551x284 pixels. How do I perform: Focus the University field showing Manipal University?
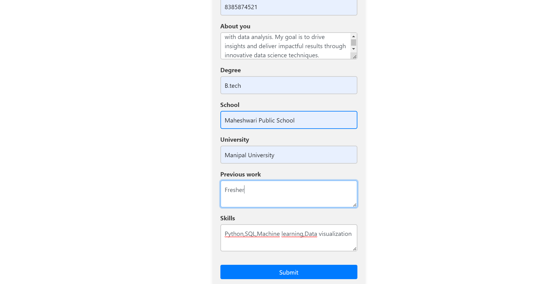(x=289, y=155)
